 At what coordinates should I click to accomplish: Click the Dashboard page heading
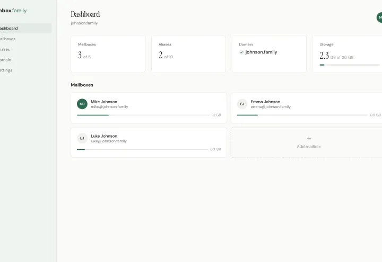[x=85, y=14]
